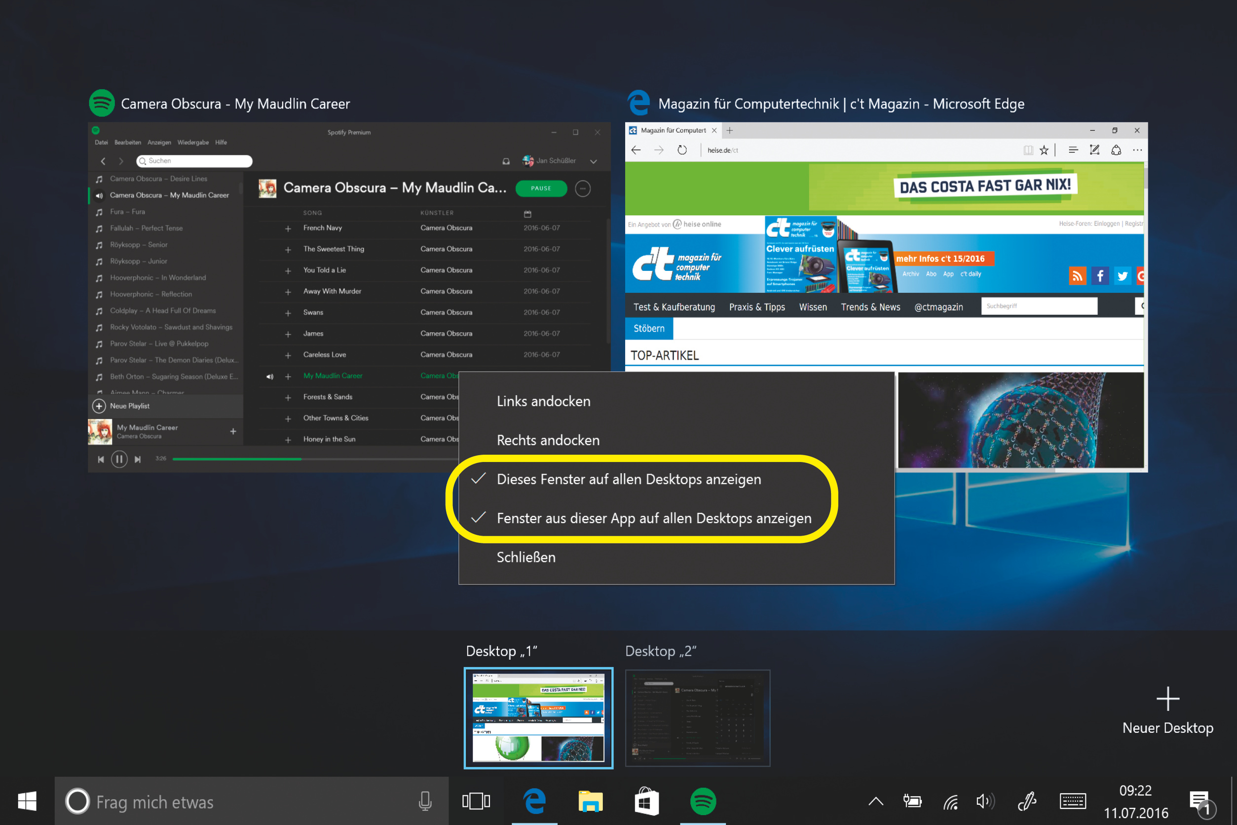Open File Explorer from taskbar

pos(590,801)
